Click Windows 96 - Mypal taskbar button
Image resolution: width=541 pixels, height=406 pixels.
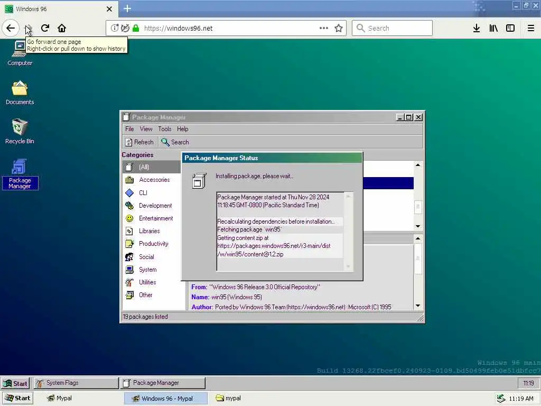166,398
